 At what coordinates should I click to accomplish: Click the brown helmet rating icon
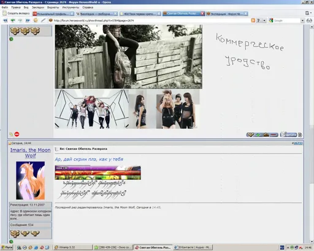pyautogui.click(x=266, y=134)
